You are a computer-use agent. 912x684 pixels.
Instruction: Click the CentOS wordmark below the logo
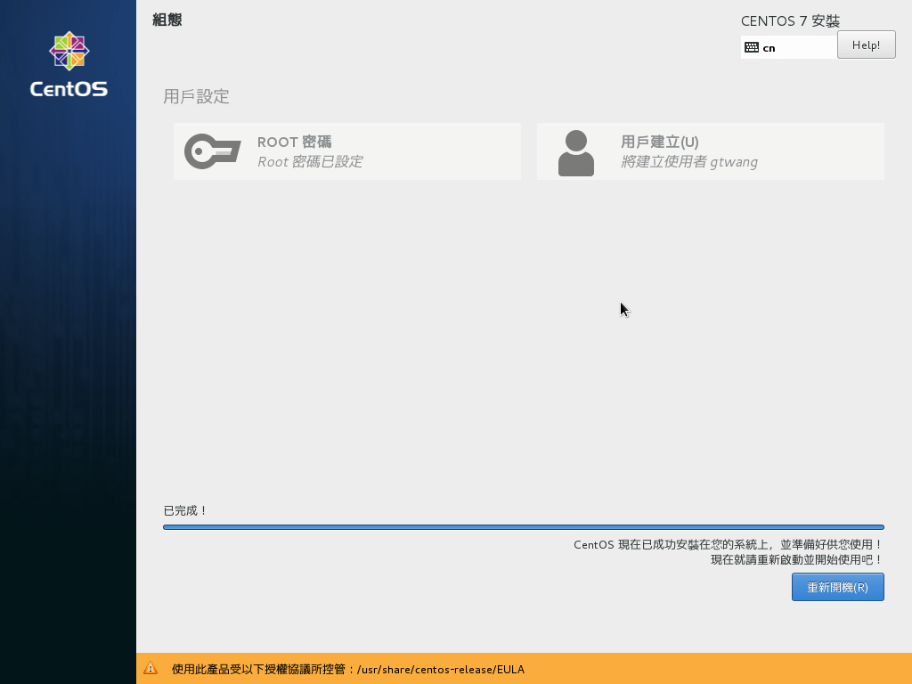(69, 88)
